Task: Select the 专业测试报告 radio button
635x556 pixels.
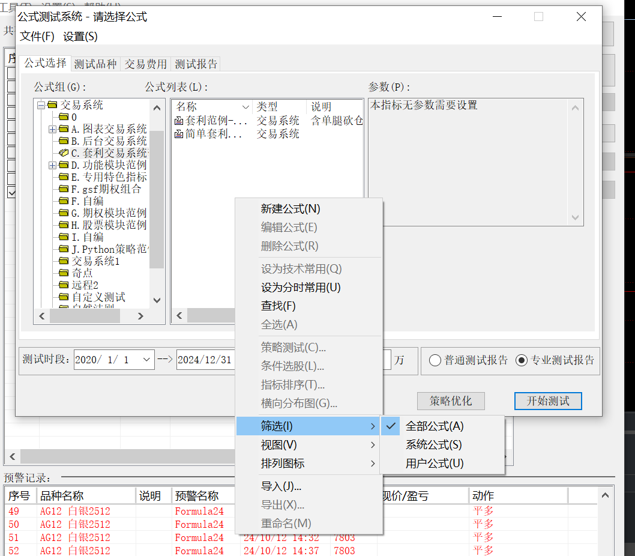Action: 522,360
